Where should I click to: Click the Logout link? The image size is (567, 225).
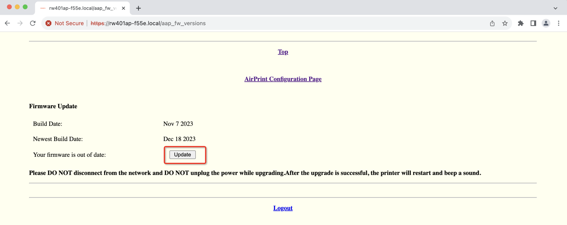click(283, 208)
